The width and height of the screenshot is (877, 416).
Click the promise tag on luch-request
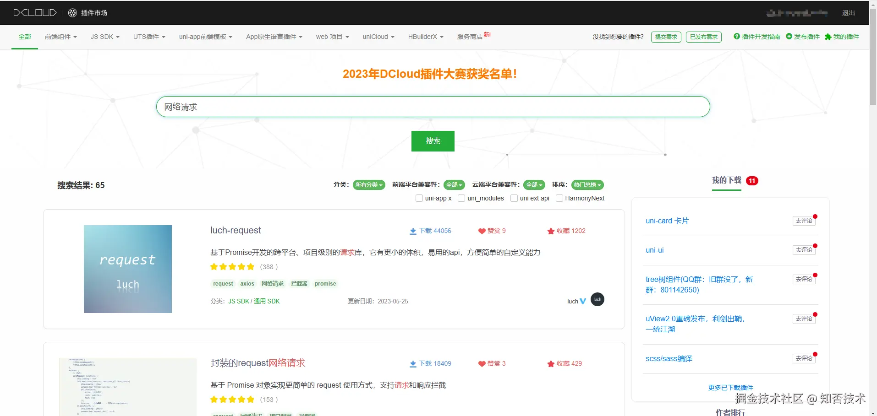coord(325,284)
